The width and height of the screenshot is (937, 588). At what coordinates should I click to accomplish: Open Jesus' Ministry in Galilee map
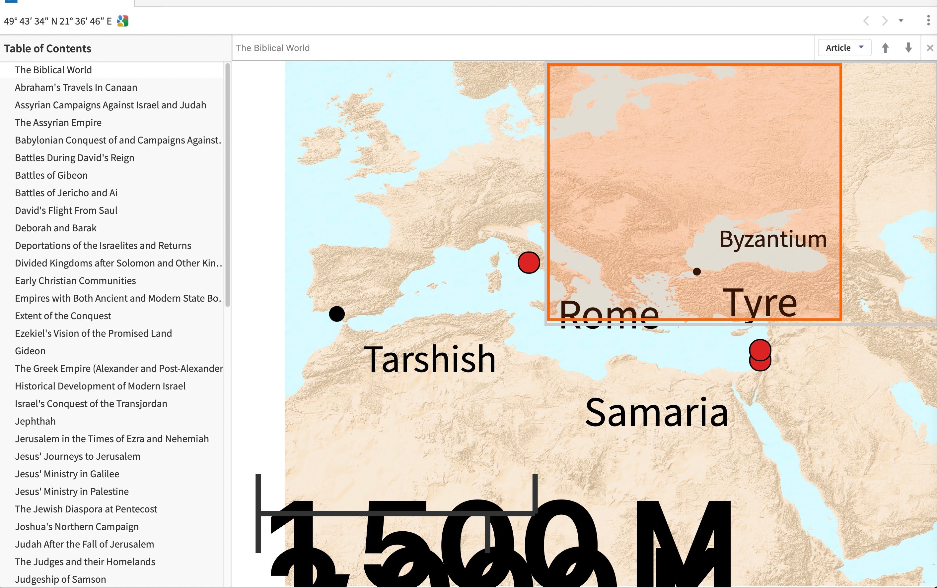pos(67,474)
